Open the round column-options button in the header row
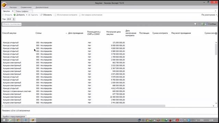This screenshot has height=123, width=219. [x=216, y=33]
